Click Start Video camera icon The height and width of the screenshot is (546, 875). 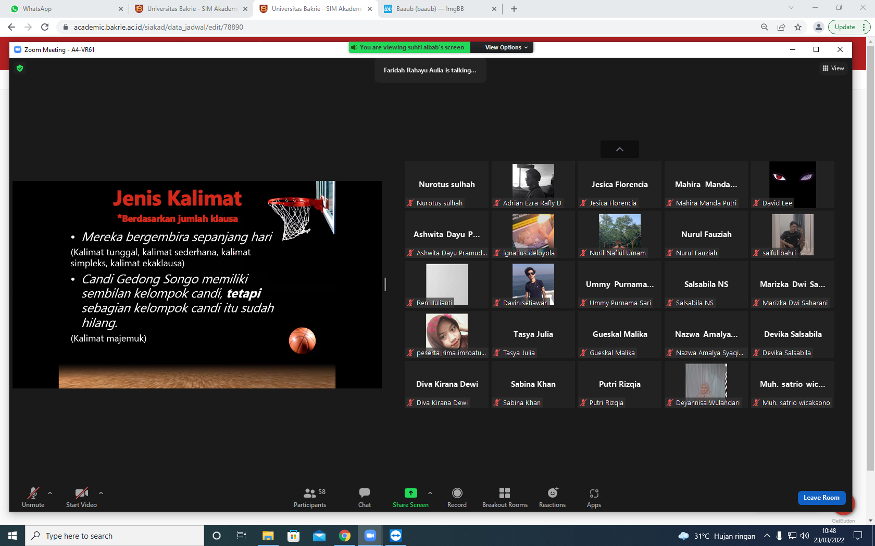[x=81, y=492]
